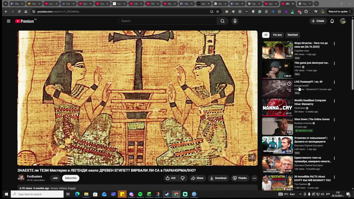The width and height of the screenshot is (354, 199).
Task: Click the Chrome address bar URL
Action: click(x=58, y=12)
